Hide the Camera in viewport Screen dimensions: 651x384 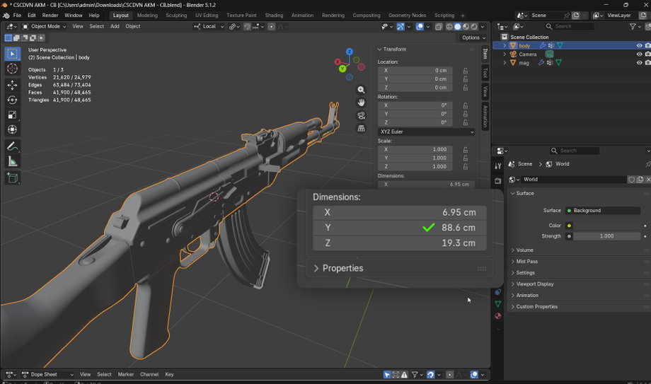pos(639,54)
